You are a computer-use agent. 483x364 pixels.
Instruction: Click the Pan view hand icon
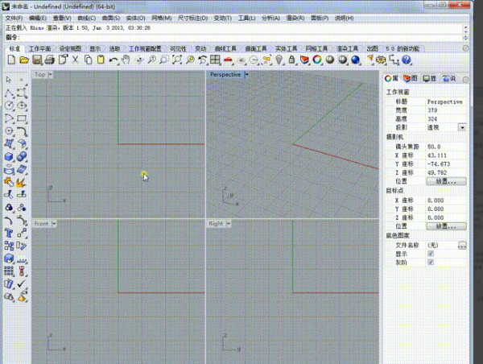[x=126, y=60]
